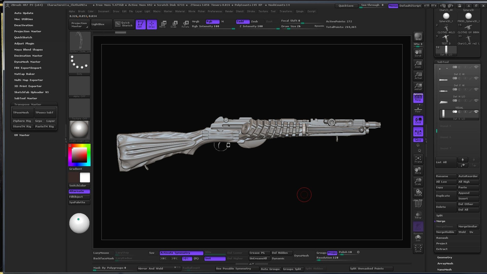
Task: Select the Rotate transform icon in top shelf
Action: click(185, 24)
